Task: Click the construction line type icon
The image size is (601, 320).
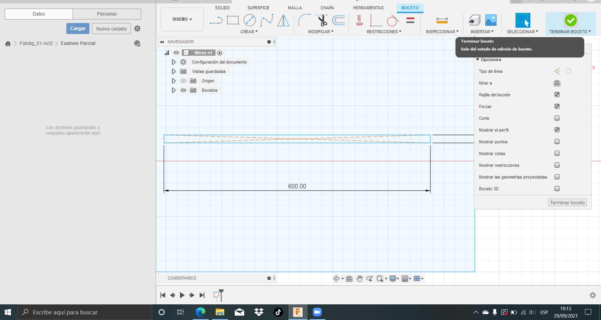Action: pos(557,71)
